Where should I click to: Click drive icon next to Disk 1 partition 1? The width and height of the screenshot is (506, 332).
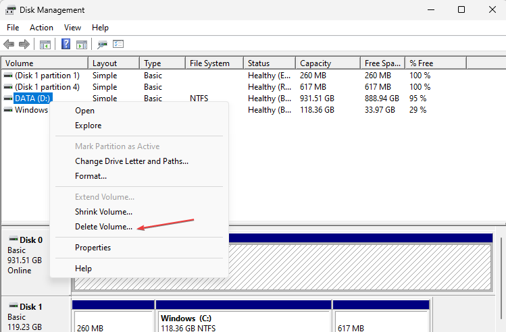point(8,76)
